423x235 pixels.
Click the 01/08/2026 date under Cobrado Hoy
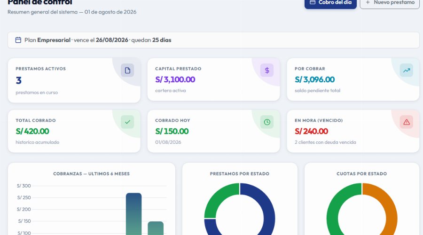pyautogui.click(x=168, y=142)
